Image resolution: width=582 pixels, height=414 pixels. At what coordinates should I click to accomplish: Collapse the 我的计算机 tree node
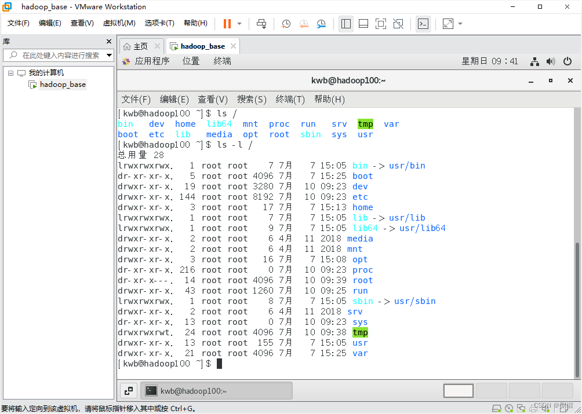tap(10, 73)
